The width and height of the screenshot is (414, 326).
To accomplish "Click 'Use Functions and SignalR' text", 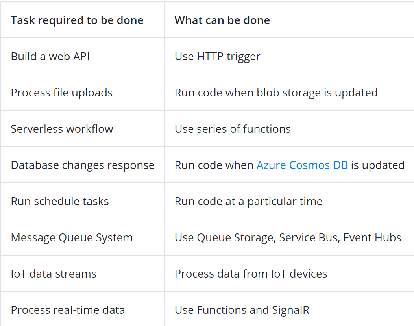I will tap(242, 310).
